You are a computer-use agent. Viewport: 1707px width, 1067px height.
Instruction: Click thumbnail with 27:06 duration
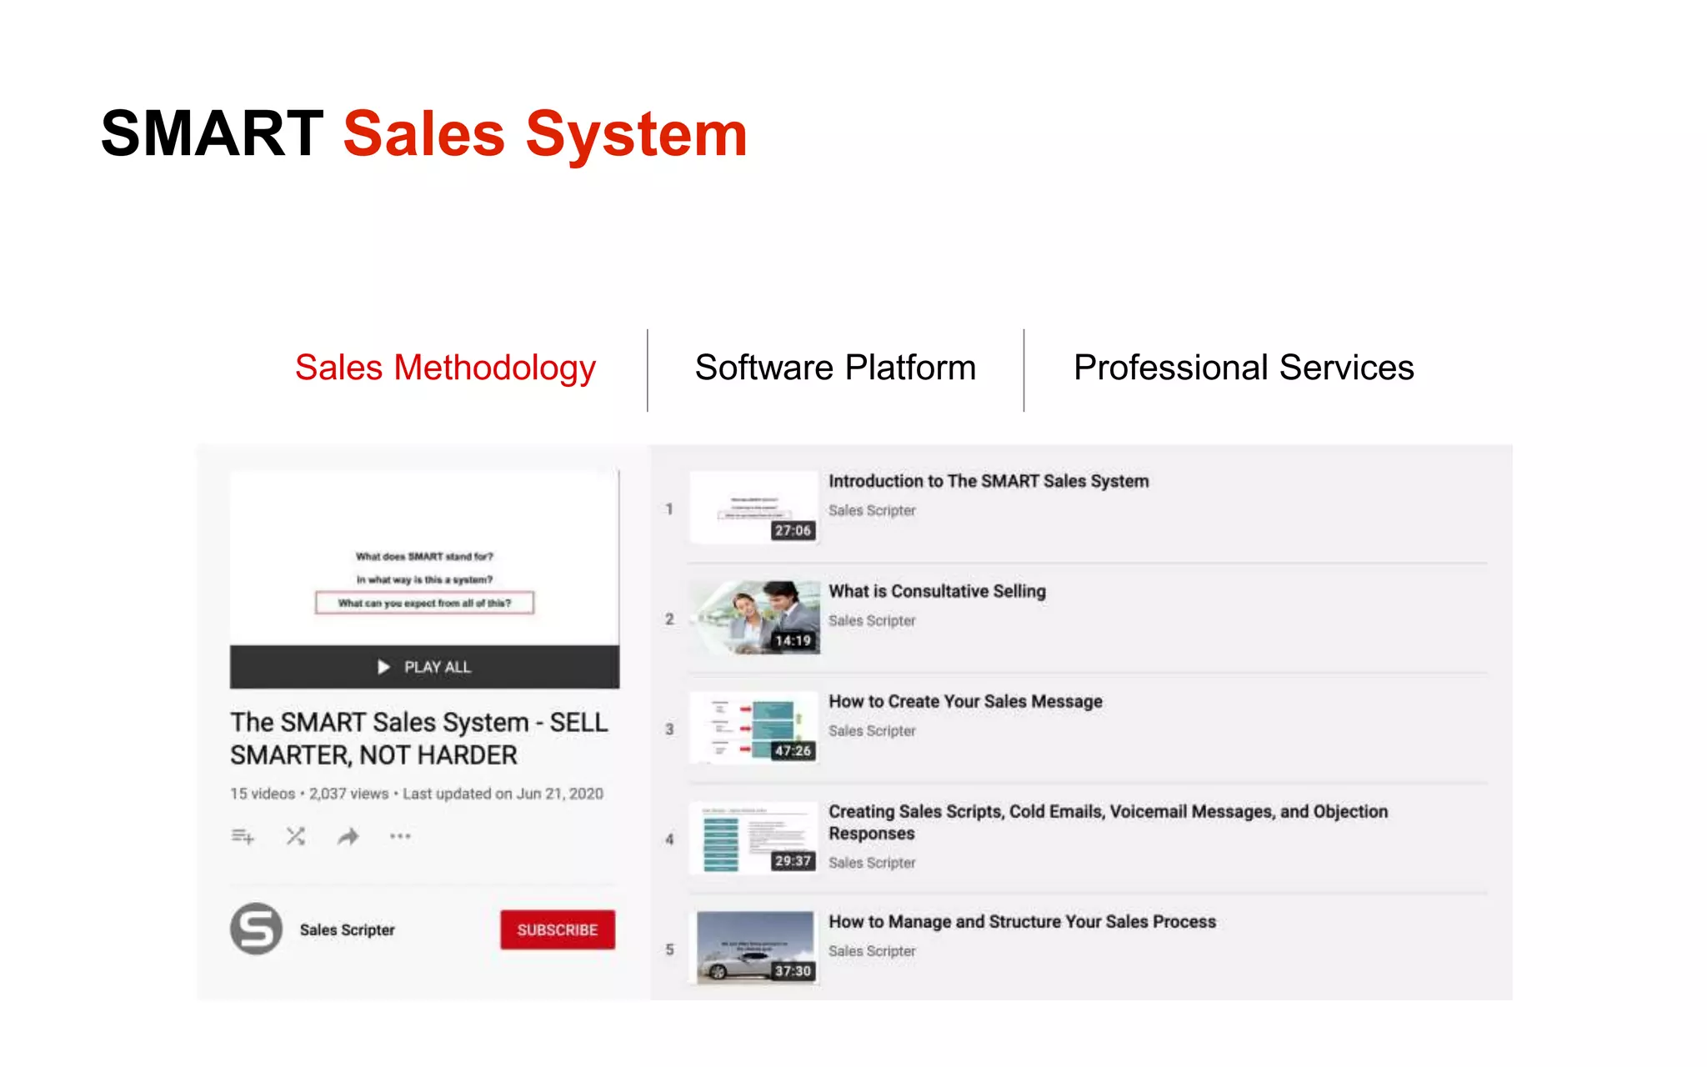pyautogui.click(x=754, y=508)
